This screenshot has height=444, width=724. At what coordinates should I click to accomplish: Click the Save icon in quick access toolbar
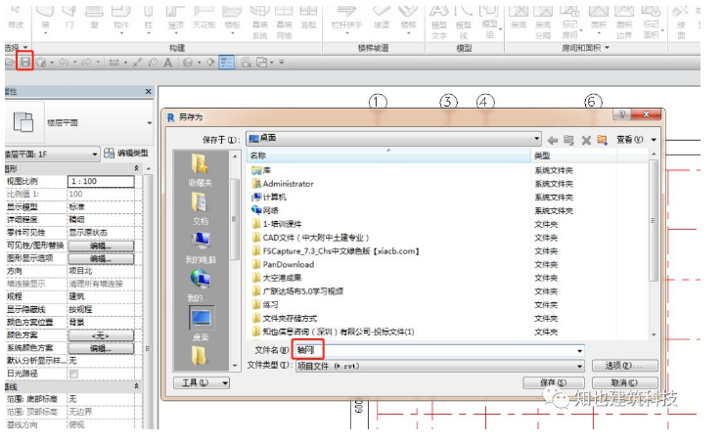point(24,62)
